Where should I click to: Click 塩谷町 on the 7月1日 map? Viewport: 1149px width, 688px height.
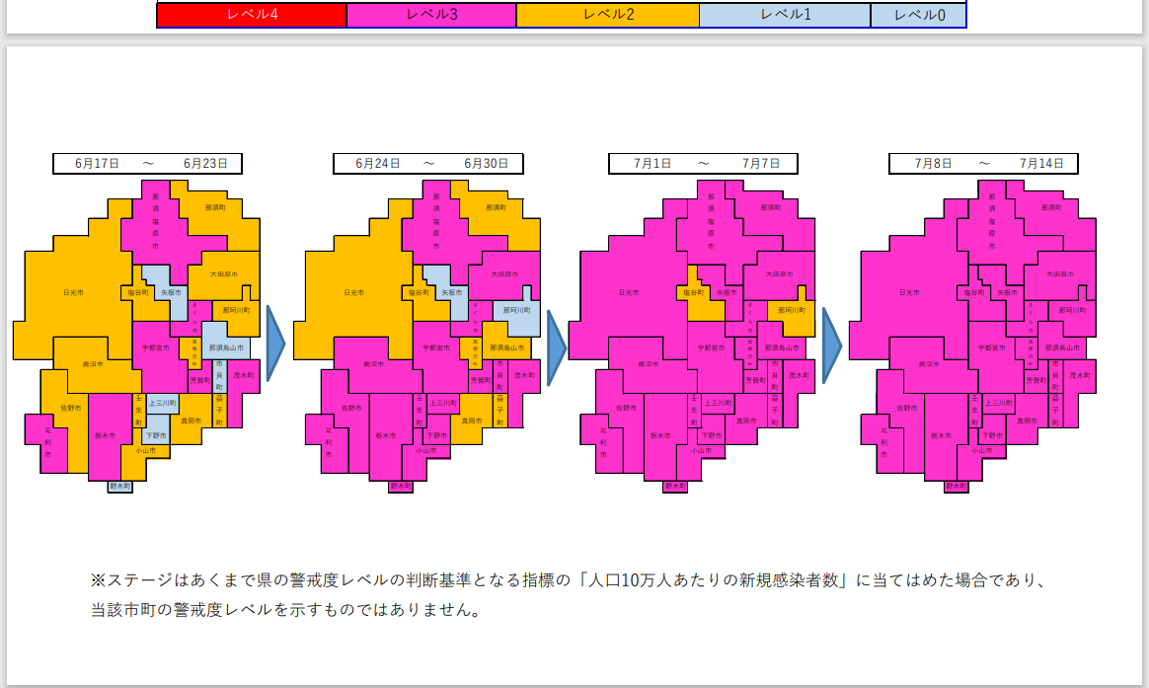tap(694, 293)
